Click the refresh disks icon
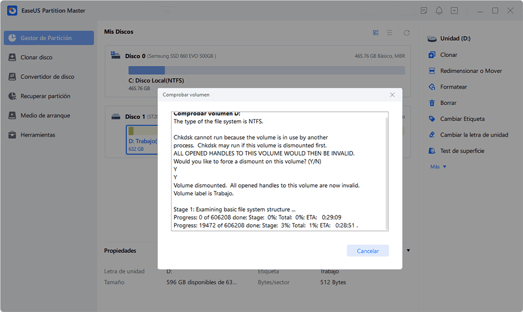523x312 pixels. pyautogui.click(x=406, y=33)
